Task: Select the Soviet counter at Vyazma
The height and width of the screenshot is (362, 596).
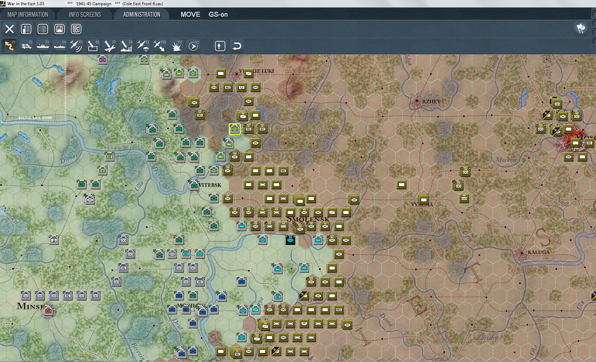Action: coord(424,200)
